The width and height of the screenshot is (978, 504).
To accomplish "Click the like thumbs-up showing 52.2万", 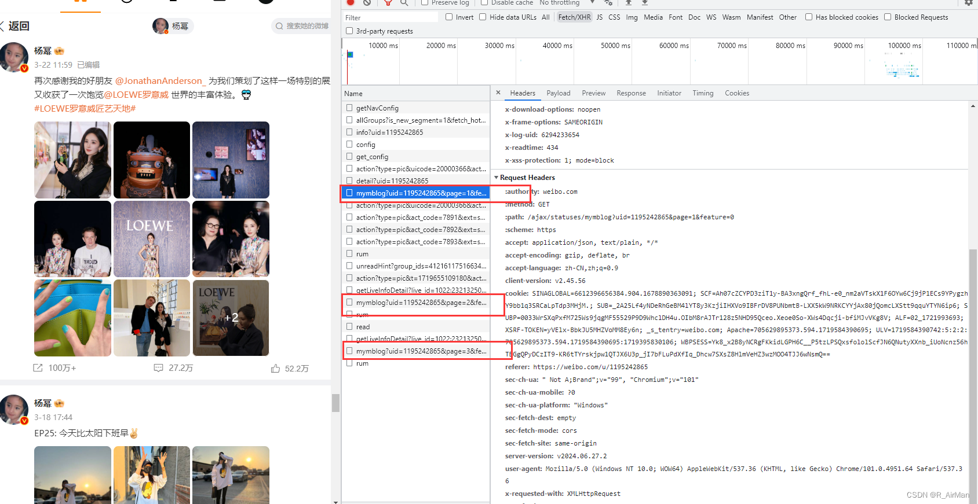I will 275,368.
